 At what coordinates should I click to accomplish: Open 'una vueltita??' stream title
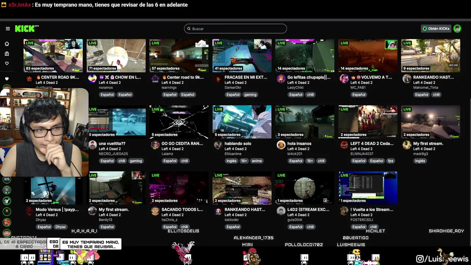pyautogui.click(x=112, y=144)
